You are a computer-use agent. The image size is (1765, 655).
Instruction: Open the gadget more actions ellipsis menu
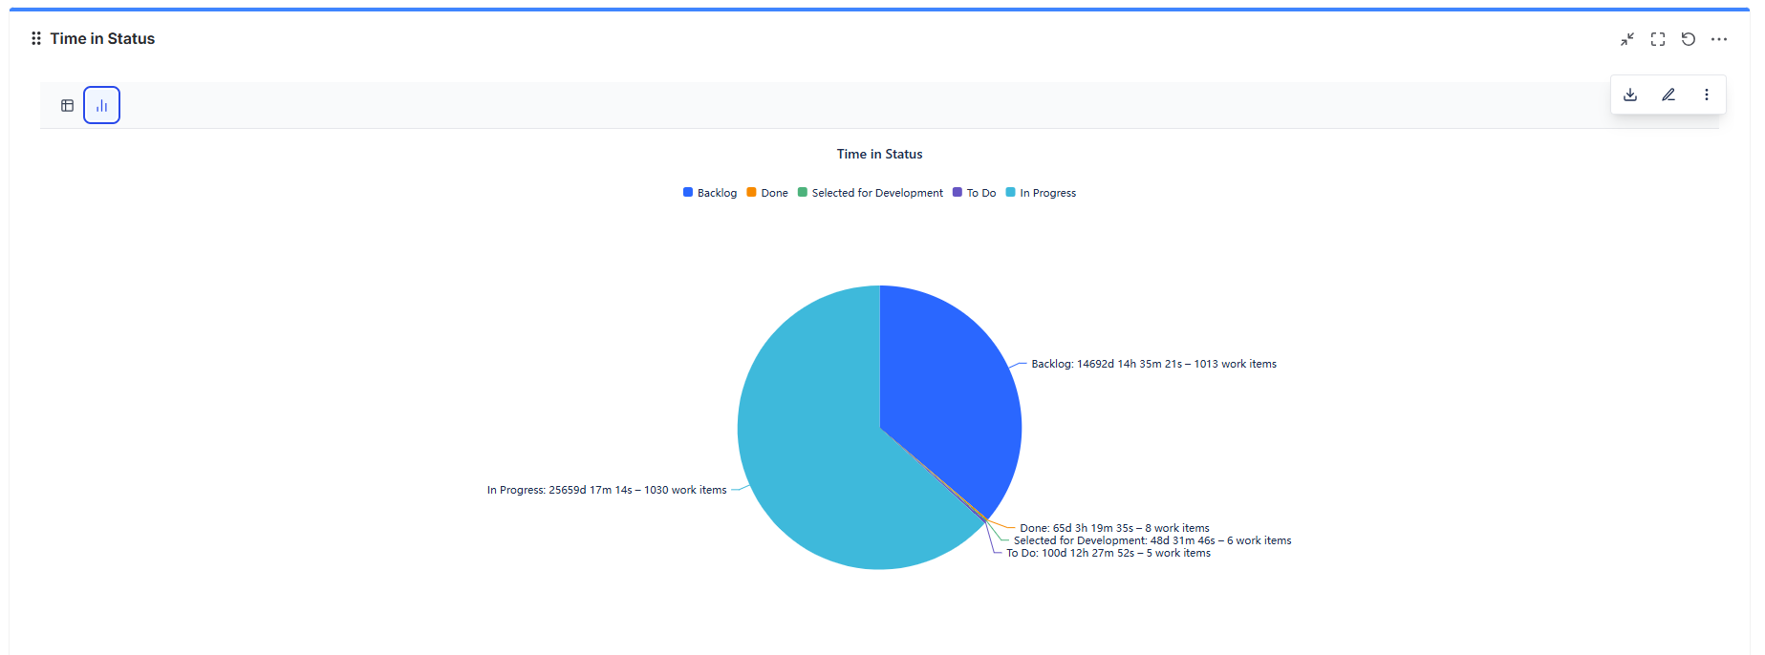1719,39
